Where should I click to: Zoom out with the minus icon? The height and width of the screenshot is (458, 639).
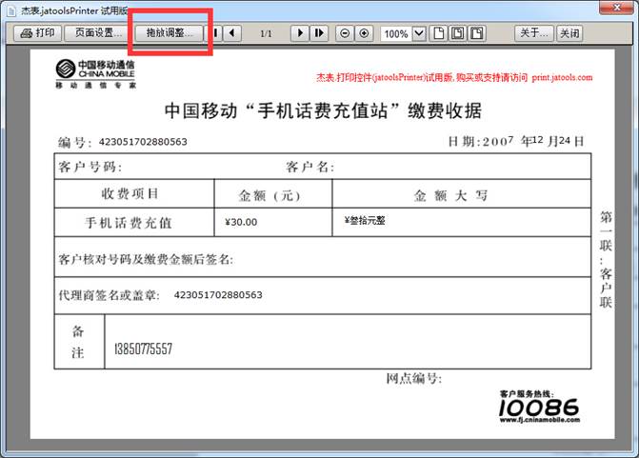pyautogui.click(x=345, y=33)
